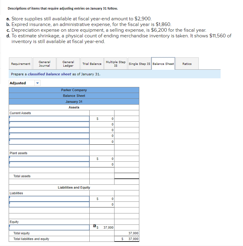Image resolution: width=243 pixels, height=246 pixels.
Task: Select the Multiple Step IS tab
Action: pyautogui.click(x=116, y=63)
